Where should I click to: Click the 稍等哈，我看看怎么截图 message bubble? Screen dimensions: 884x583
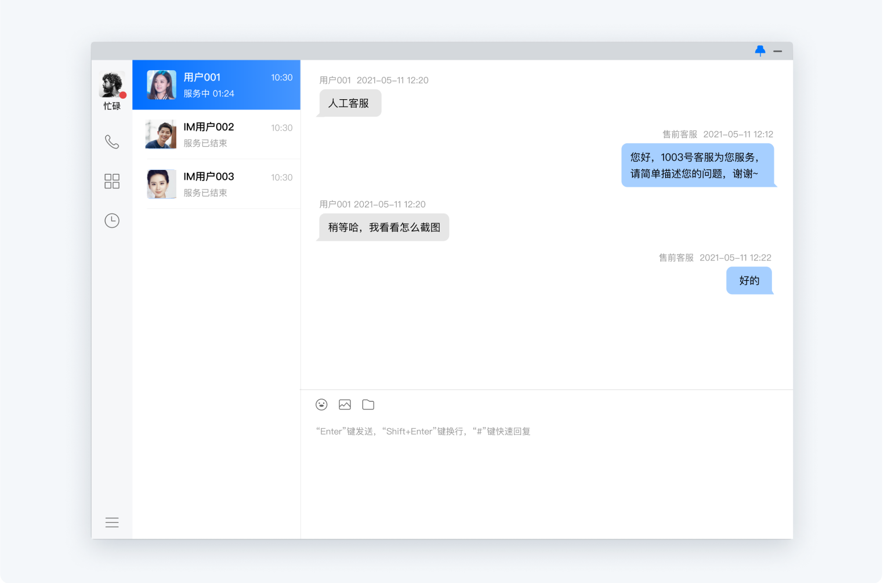383,227
